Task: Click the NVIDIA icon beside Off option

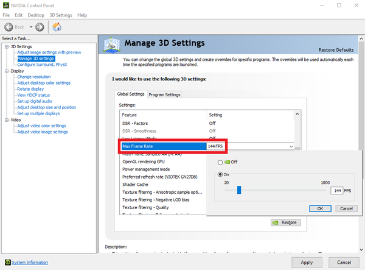Action: click(227, 162)
